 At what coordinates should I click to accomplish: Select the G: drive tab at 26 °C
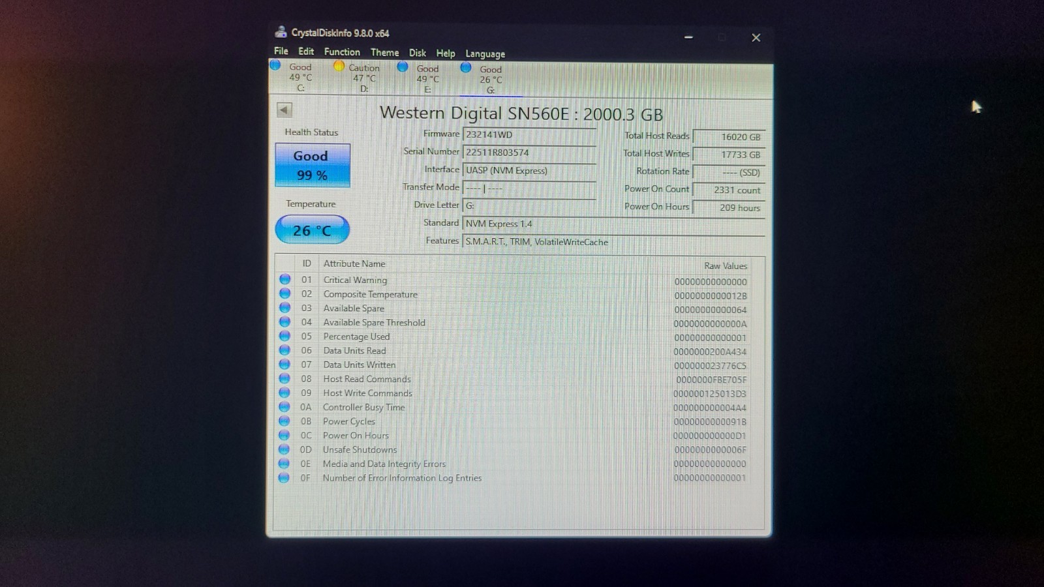click(490, 79)
